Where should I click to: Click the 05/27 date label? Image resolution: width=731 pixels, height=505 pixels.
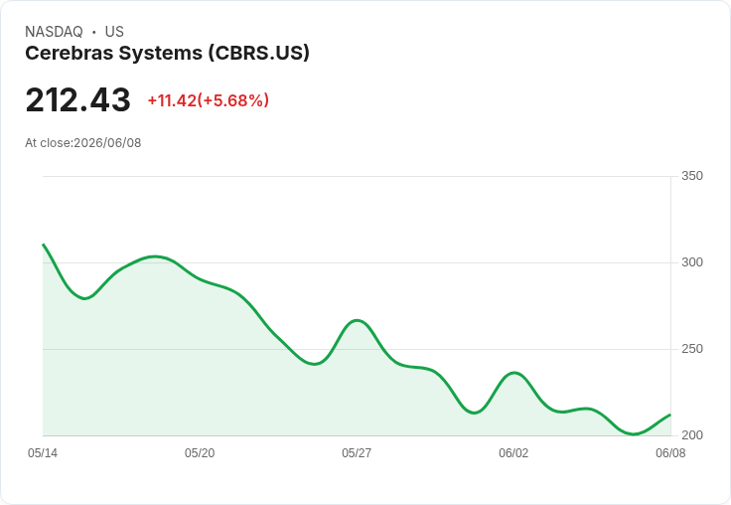coord(357,453)
